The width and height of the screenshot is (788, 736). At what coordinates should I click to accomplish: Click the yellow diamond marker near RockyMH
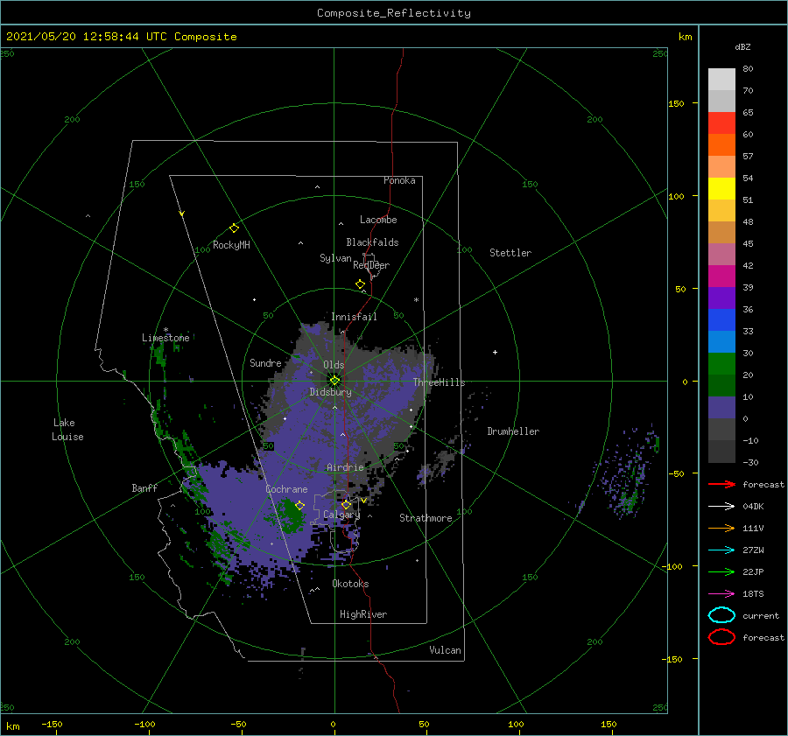point(234,228)
